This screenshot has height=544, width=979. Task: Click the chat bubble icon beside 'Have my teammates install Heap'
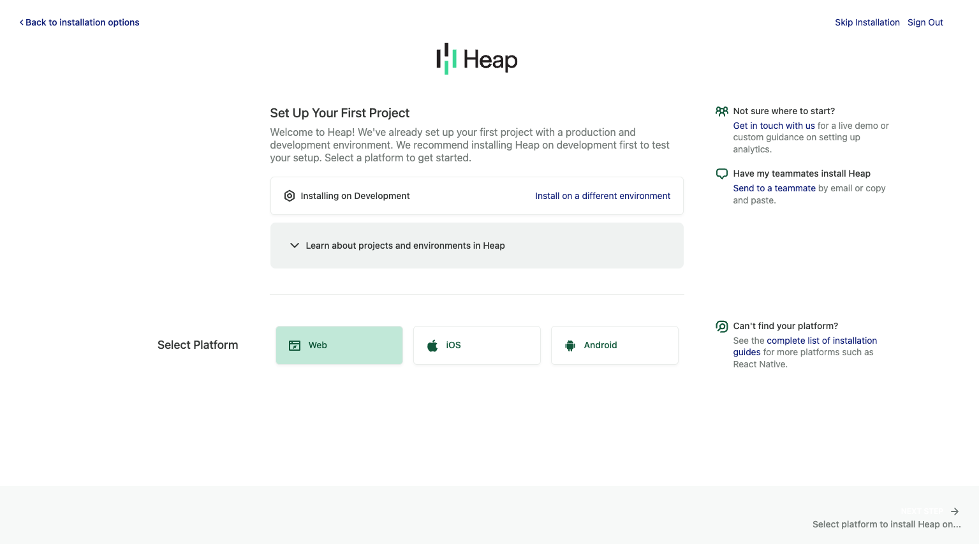pyautogui.click(x=721, y=173)
